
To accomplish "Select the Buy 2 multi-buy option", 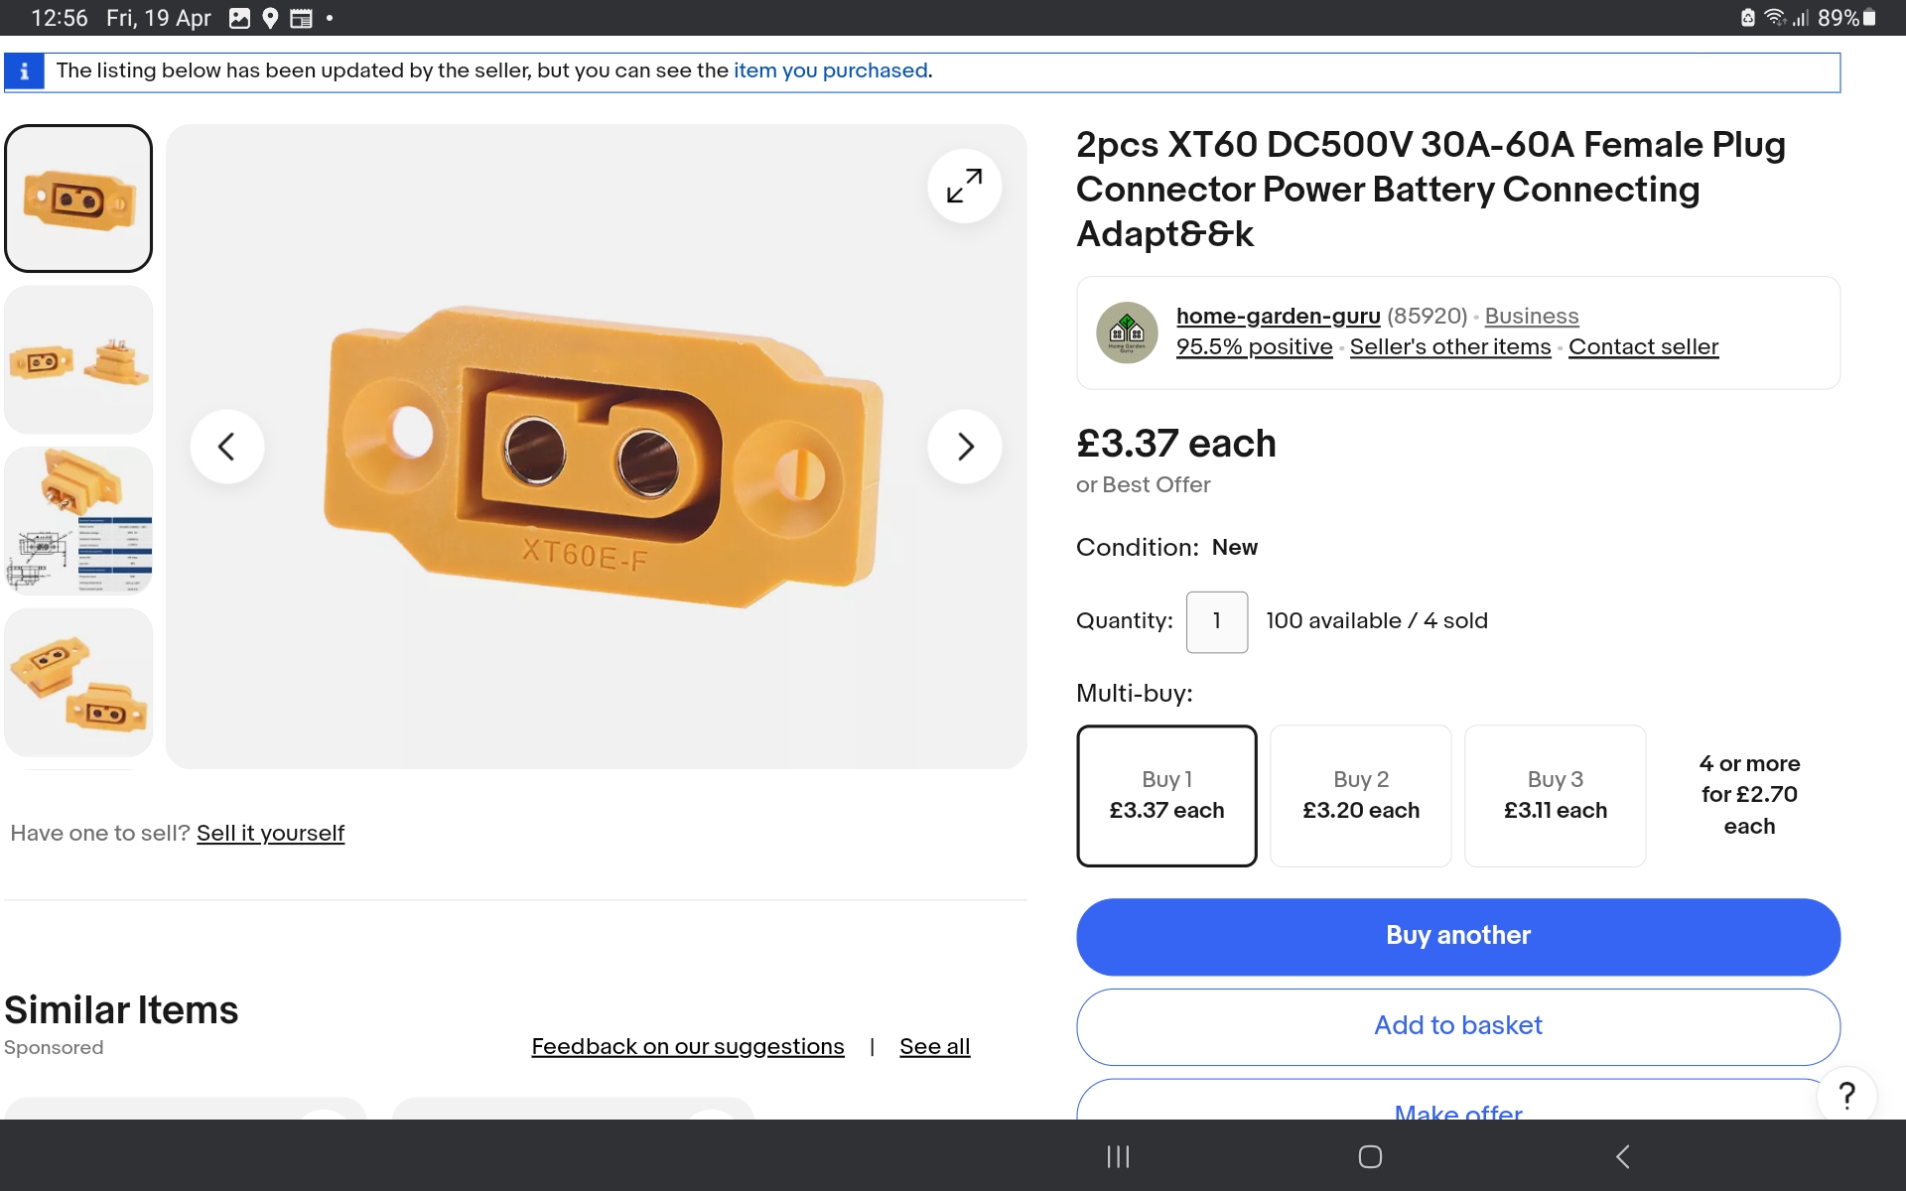I will pos(1360,795).
